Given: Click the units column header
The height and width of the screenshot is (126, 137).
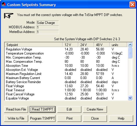Looking at the screenshot, I should 118,45.
